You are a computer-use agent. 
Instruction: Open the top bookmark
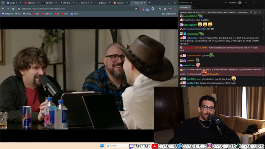click(x=18, y=14)
